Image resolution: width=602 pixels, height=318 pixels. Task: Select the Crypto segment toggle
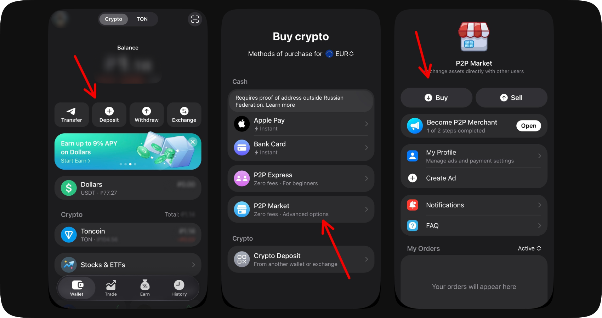click(x=113, y=19)
